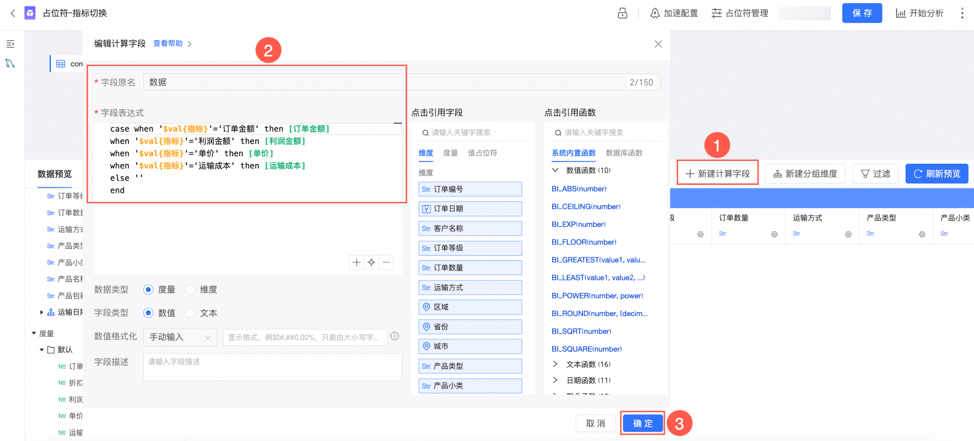Click location icon of 区域 field

tap(426, 307)
